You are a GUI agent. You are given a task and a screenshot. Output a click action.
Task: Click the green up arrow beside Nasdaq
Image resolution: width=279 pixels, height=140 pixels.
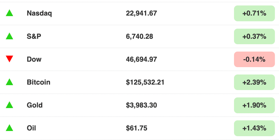click(10, 13)
